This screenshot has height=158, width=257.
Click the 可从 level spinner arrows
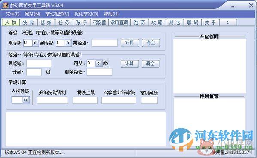click(x=99, y=64)
